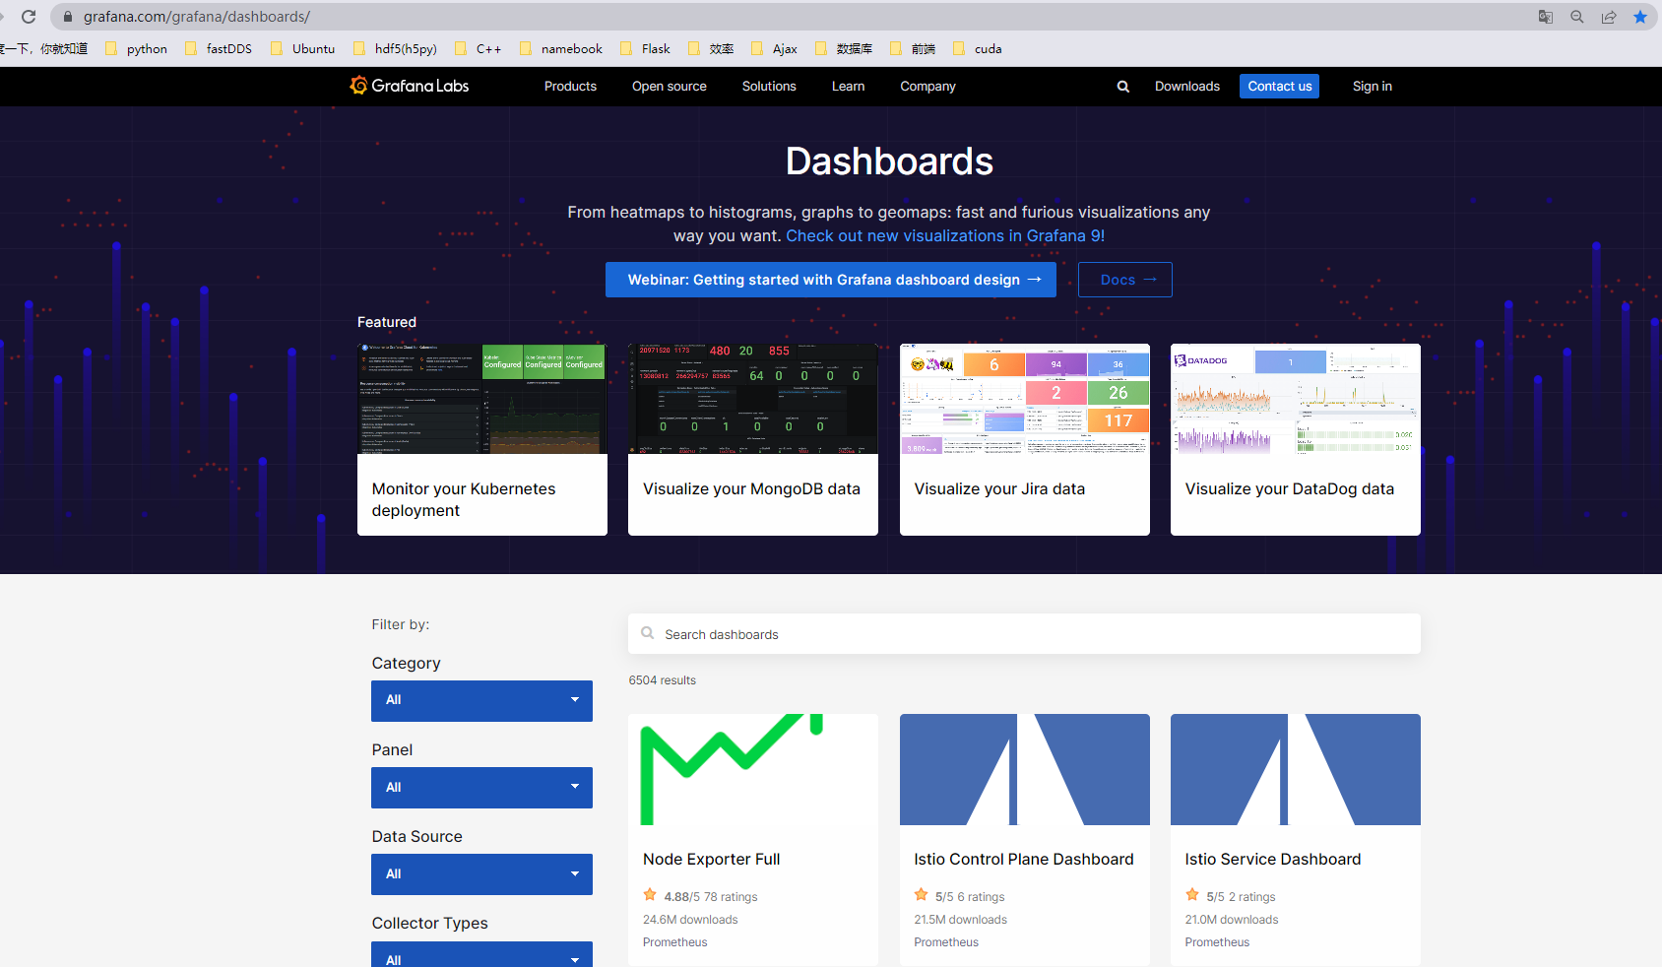The width and height of the screenshot is (1662, 967).
Task: Click the browser zoom magnifier icon
Action: click(x=1576, y=17)
